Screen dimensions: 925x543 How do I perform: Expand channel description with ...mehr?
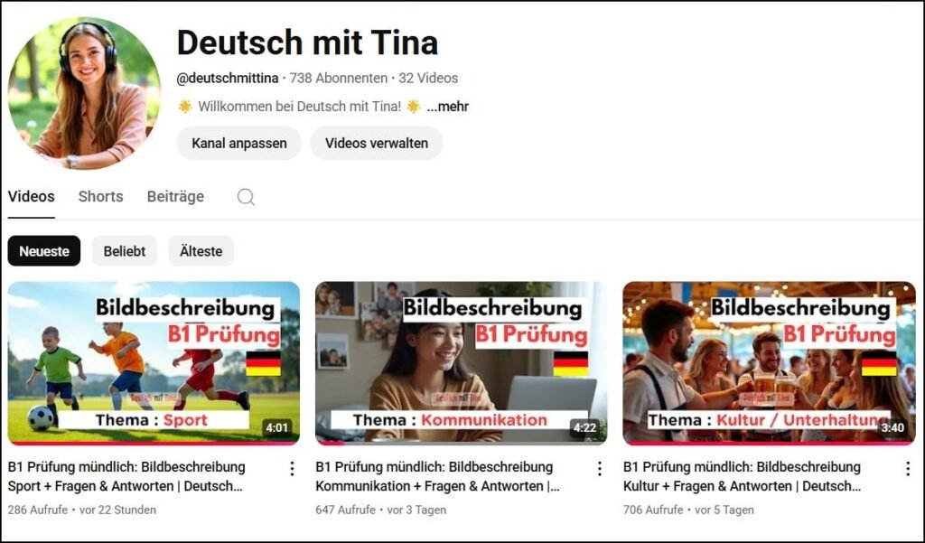(x=448, y=107)
